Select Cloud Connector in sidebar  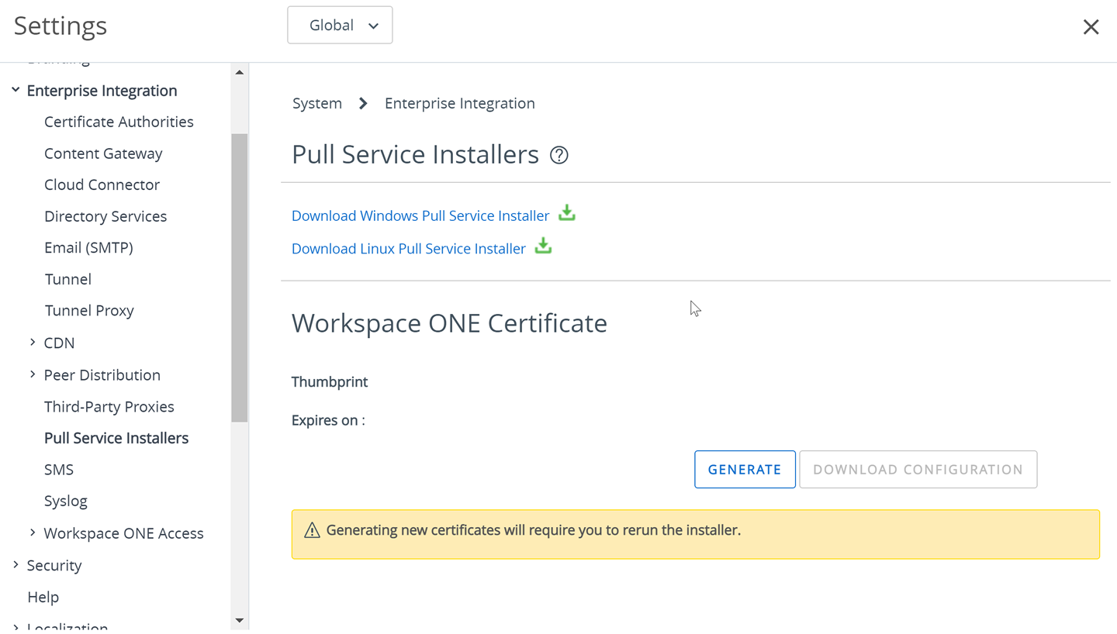(x=102, y=184)
